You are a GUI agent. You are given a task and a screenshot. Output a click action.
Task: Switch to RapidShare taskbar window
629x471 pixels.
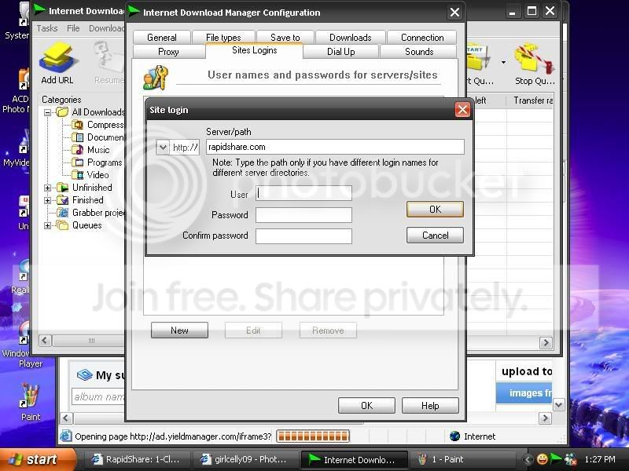point(137,459)
